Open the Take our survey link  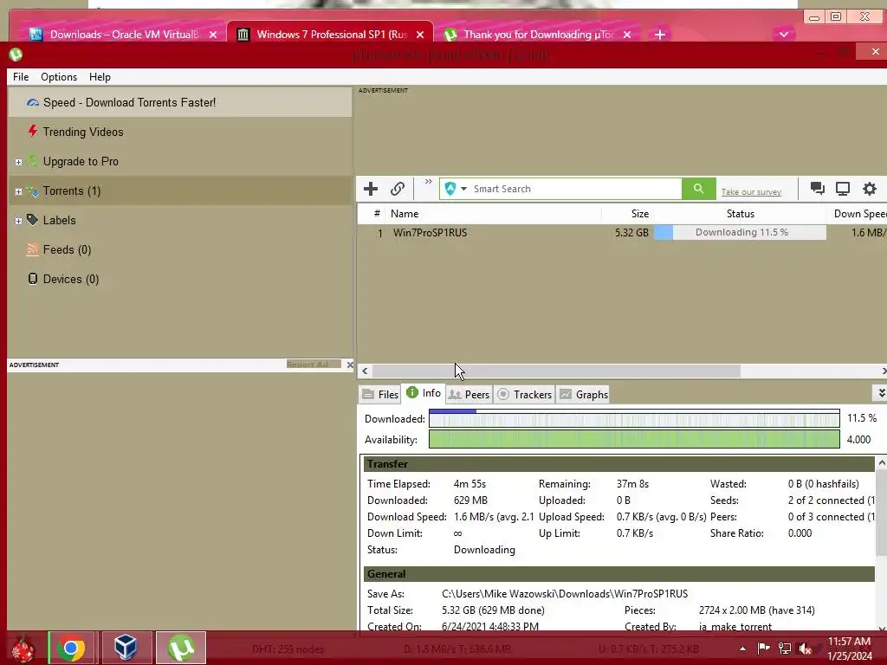click(x=751, y=192)
